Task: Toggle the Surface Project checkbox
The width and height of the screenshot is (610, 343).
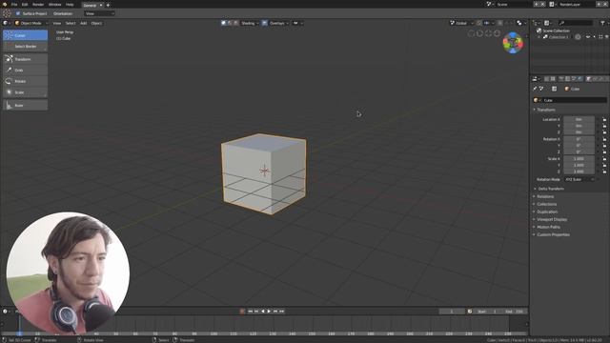Action: tap(18, 13)
